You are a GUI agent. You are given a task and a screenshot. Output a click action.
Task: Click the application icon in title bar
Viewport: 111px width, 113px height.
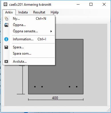(5, 4)
